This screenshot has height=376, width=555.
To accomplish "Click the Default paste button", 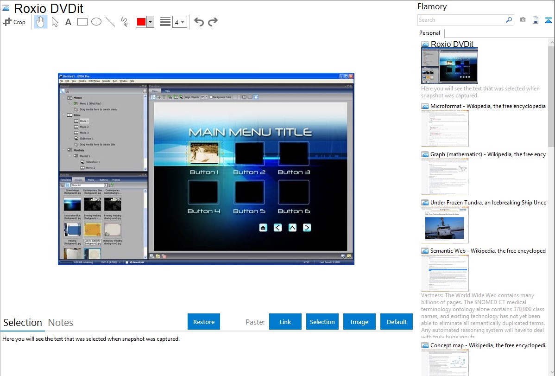I will coord(397,322).
